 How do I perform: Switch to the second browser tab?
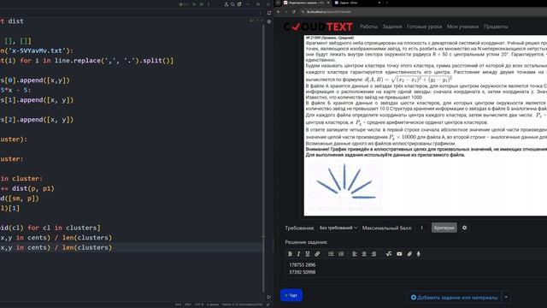[356, 3]
